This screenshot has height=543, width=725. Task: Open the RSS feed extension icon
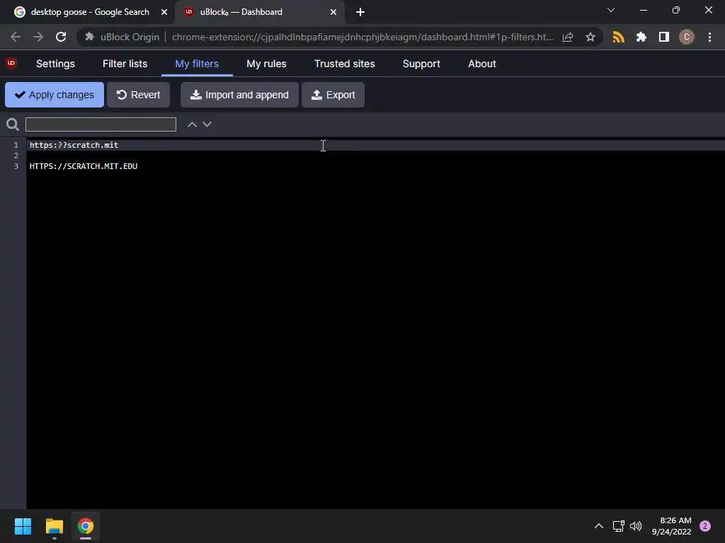point(618,37)
